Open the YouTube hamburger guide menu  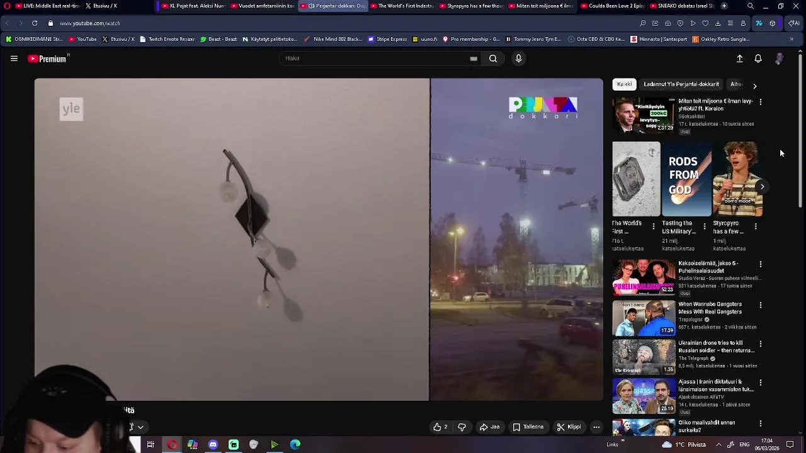click(14, 59)
